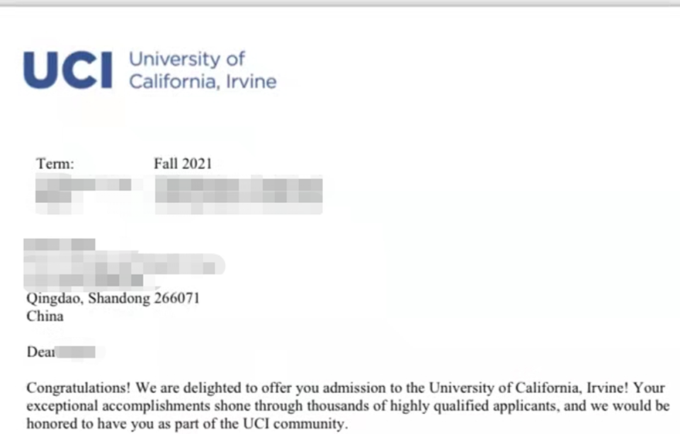Click the blurred name after Dear
The height and width of the screenshot is (434, 680).
(77, 352)
